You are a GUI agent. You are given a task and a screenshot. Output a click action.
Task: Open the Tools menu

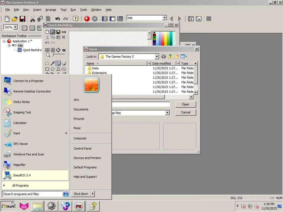83,10
